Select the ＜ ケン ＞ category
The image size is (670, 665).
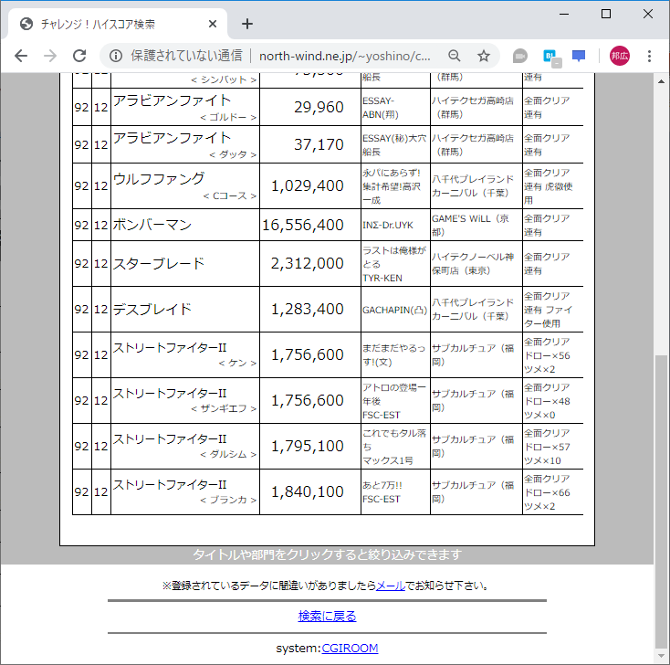[x=237, y=363]
